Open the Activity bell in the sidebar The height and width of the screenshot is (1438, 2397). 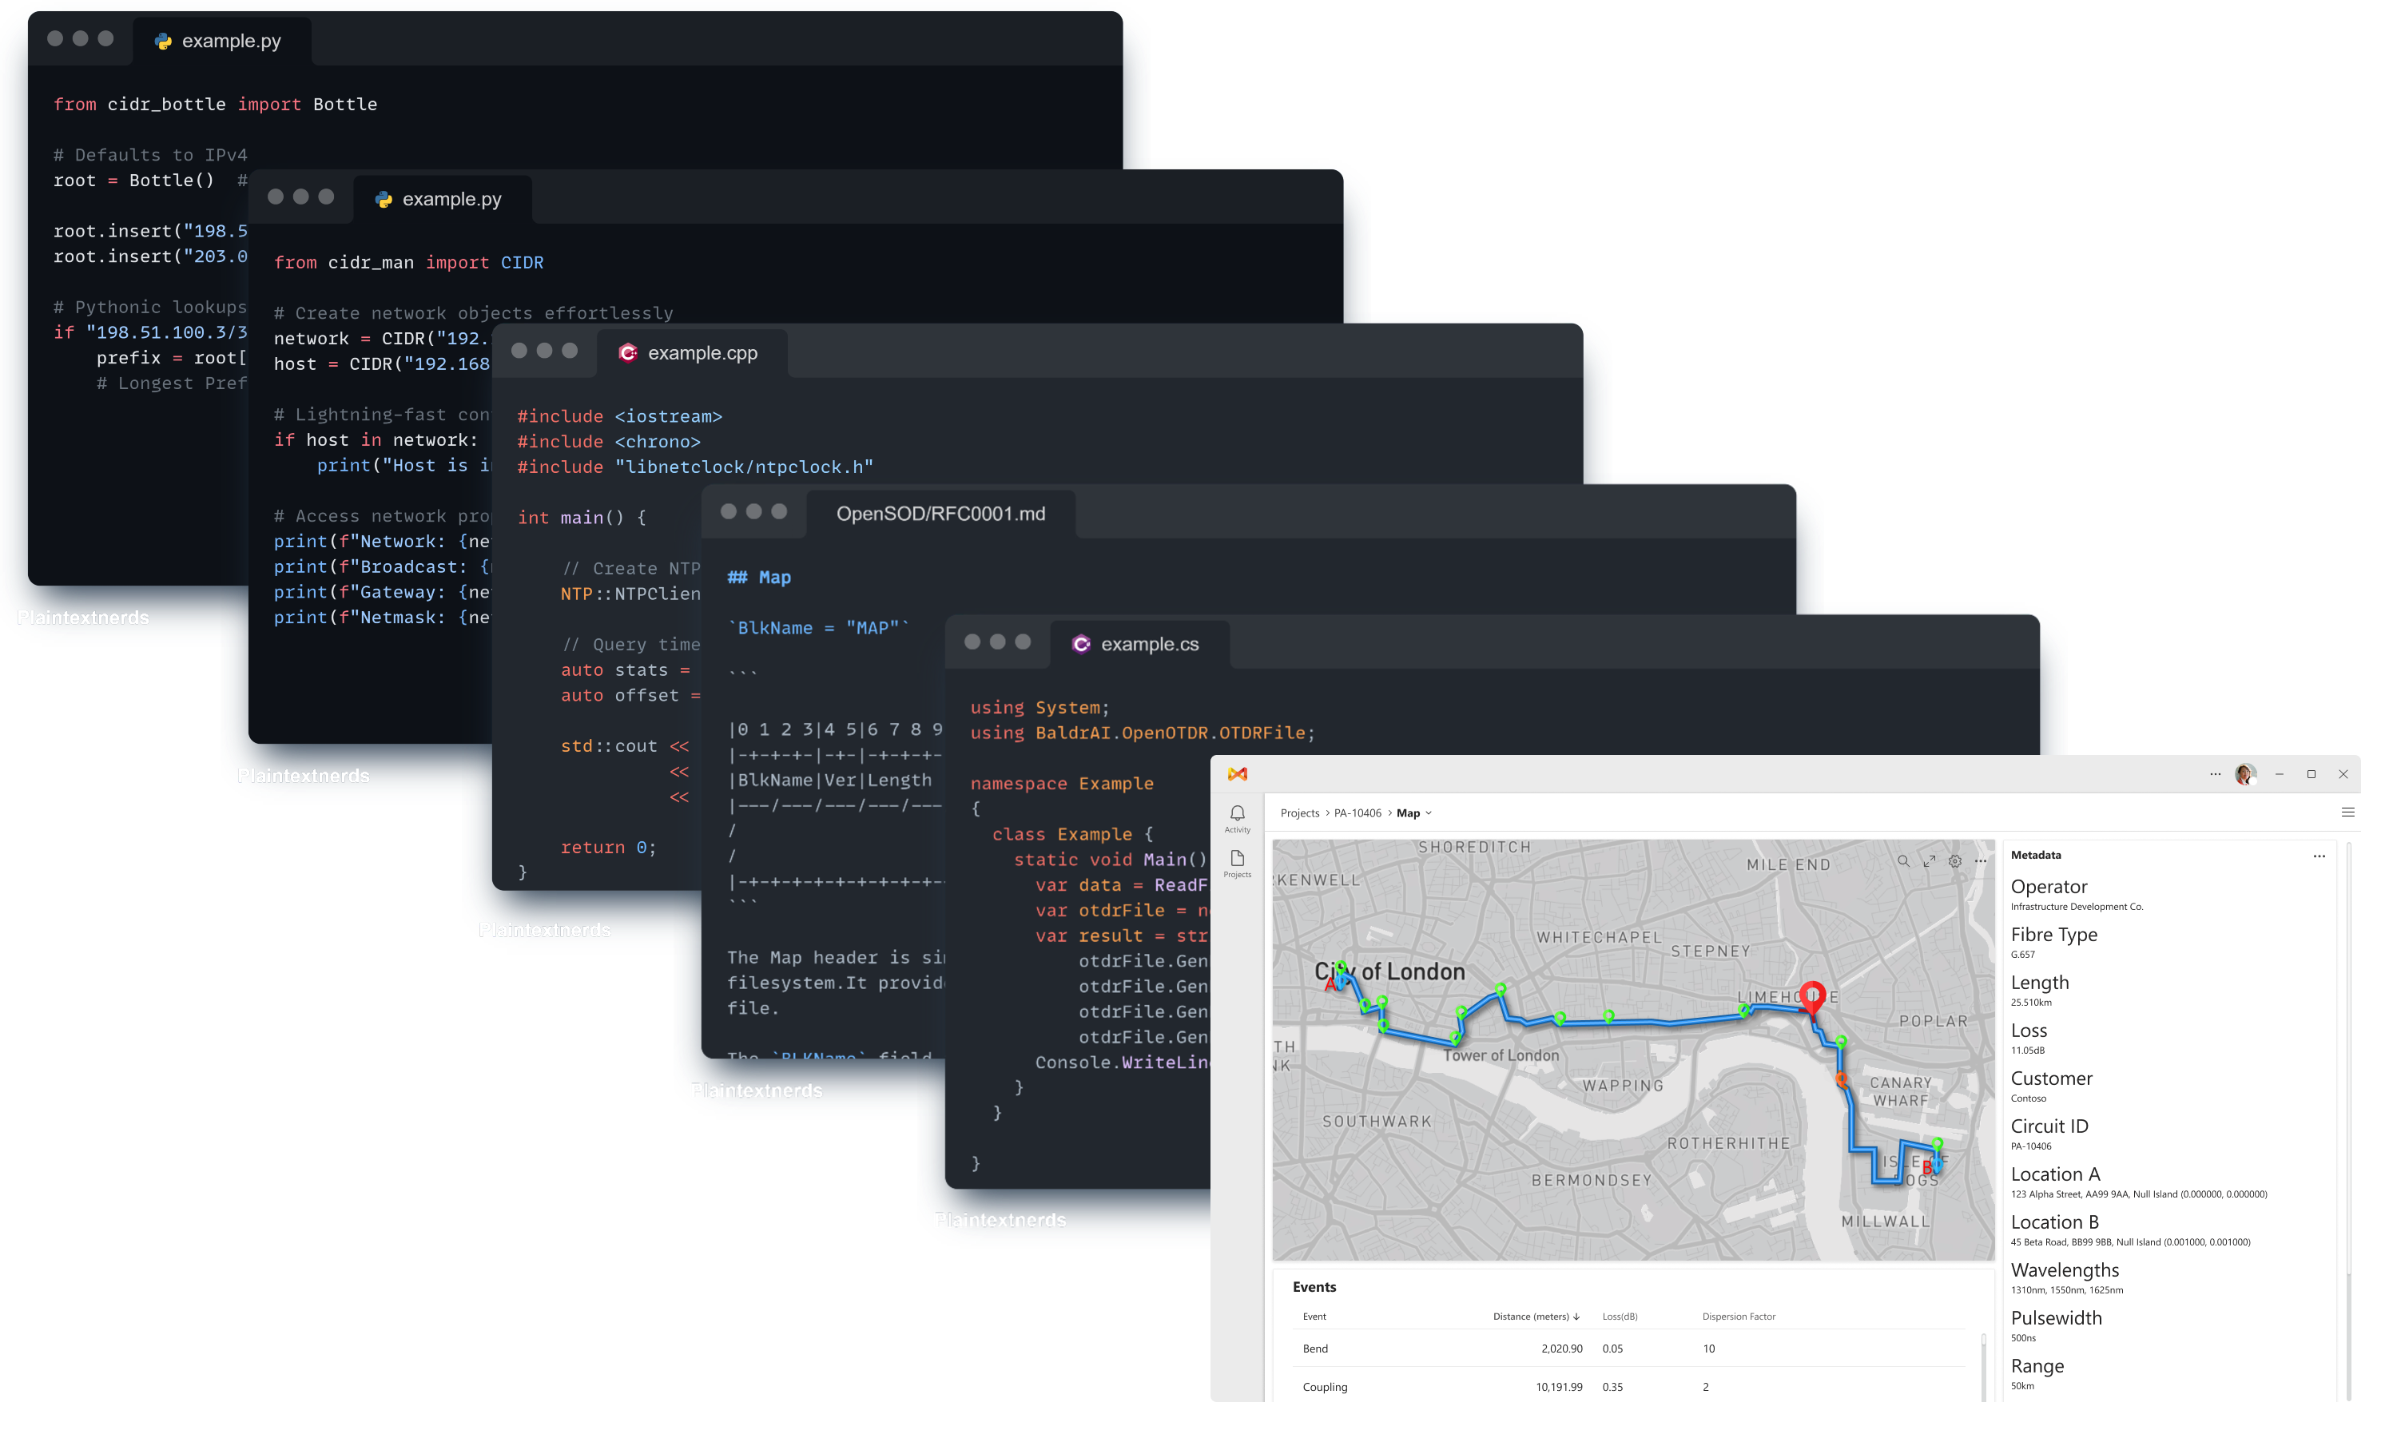coord(1238,818)
